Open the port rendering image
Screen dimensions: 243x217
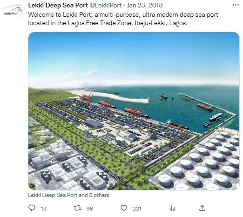134,111
